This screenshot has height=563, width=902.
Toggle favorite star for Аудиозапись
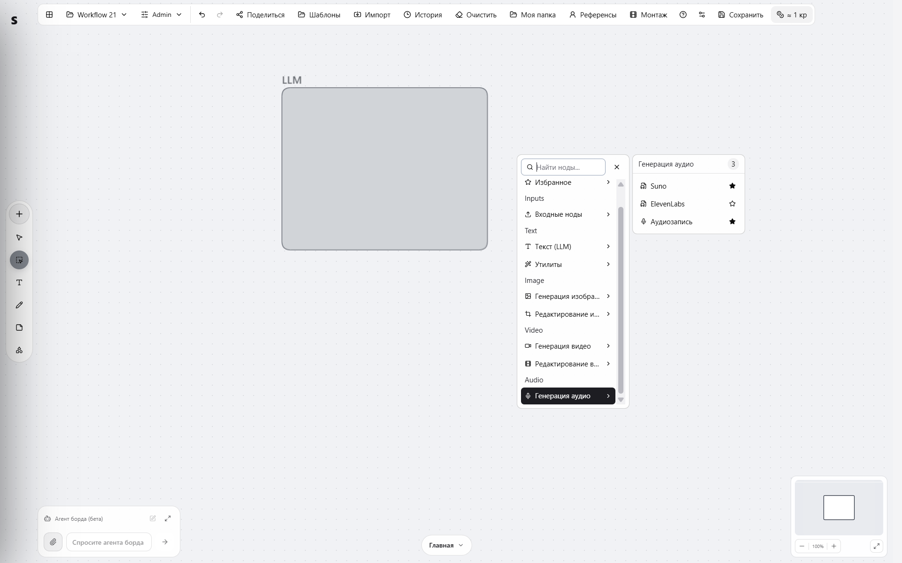click(x=732, y=221)
